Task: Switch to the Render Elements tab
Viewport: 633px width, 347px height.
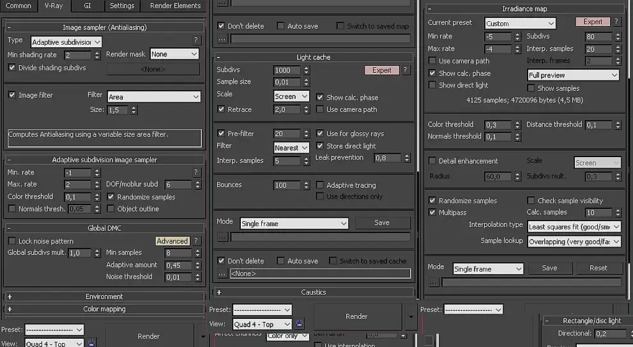Action: click(175, 6)
